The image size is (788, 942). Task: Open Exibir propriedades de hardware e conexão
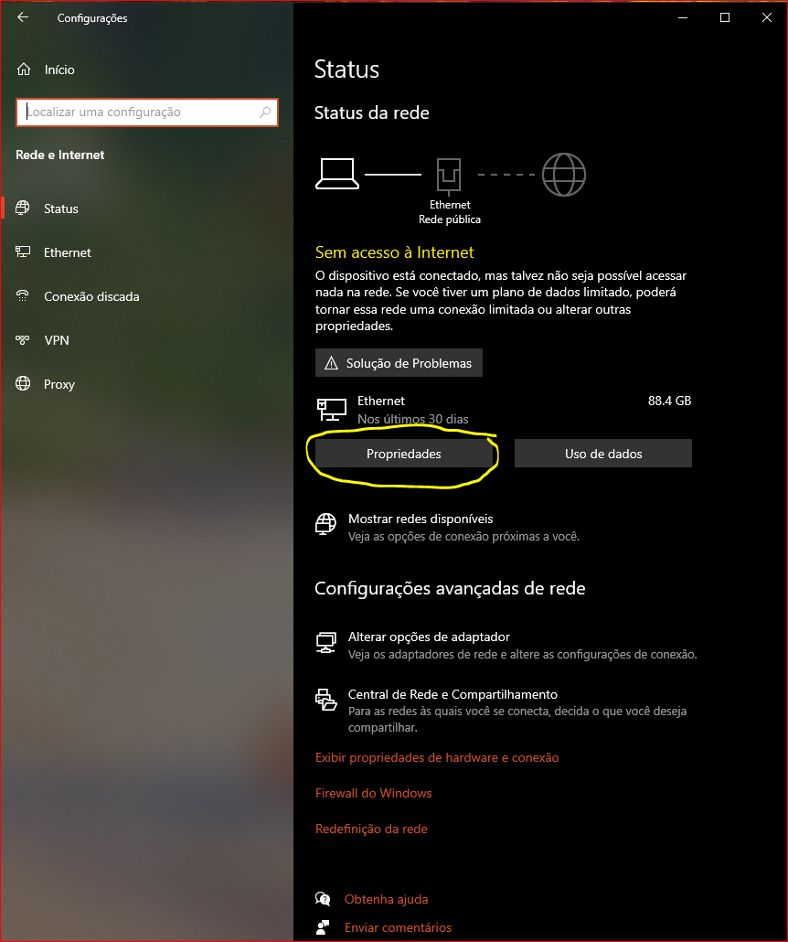437,757
